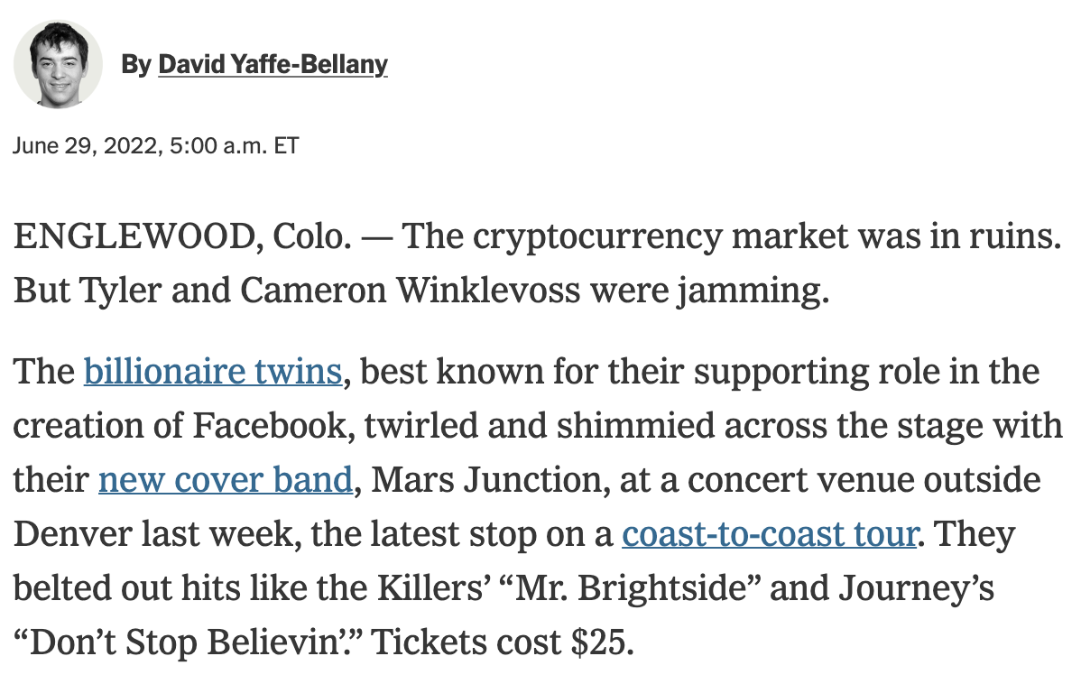Follow the "billionaire twins" link
The height and width of the screenshot is (684, 1081).
[x=213, y=372]
